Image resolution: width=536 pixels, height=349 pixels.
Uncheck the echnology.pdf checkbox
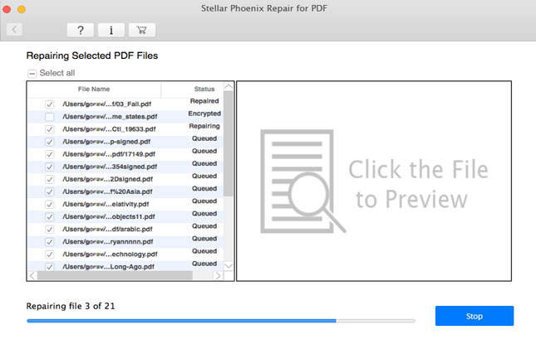pos(50,254)
